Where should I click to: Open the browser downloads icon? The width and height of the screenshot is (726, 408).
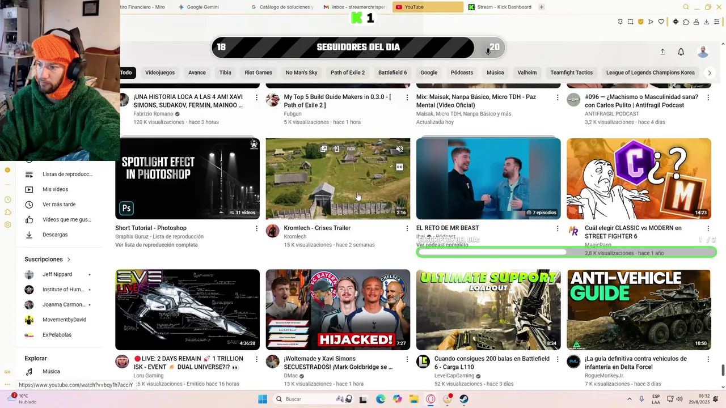point(706,22)
